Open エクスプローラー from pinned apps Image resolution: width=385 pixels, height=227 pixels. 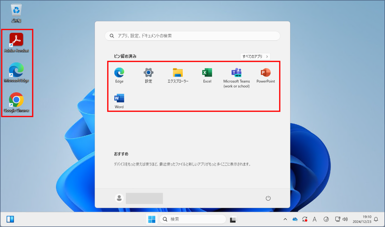point(178,76)
